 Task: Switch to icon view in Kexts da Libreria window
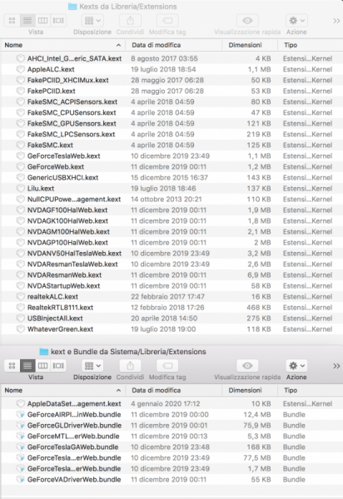pyautogui.click(x=12, y=21)
